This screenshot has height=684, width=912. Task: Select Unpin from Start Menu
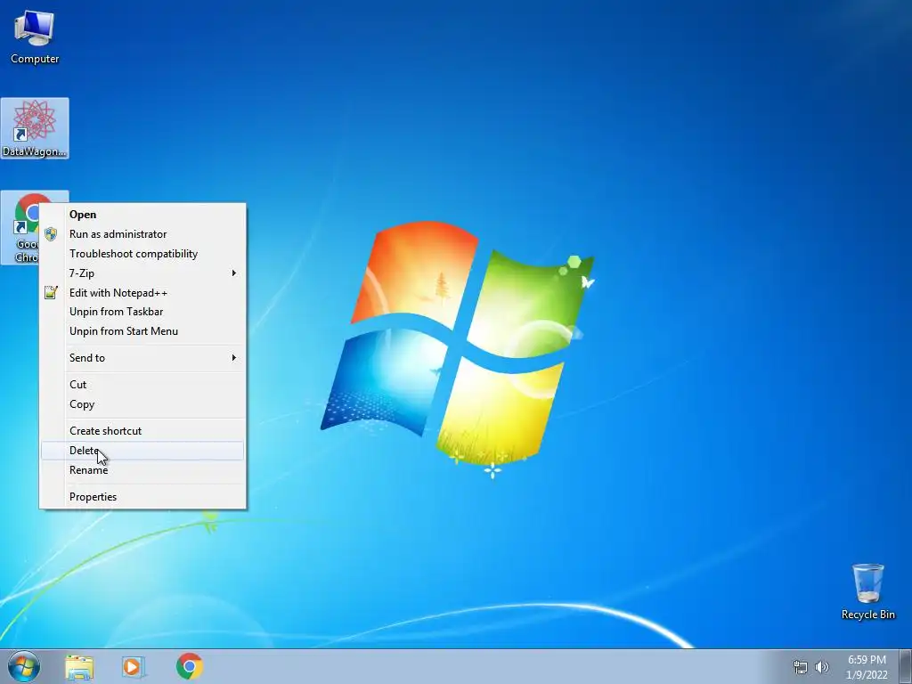(142, 331)
